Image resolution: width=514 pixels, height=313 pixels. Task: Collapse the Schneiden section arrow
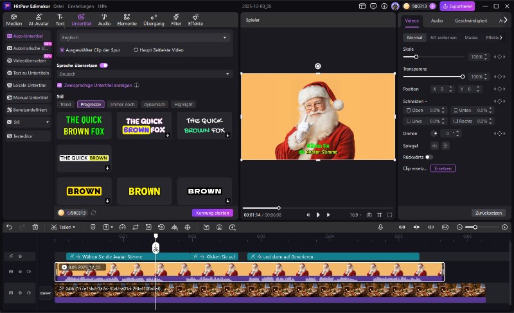pyautogui.click(x=426, y=102)
